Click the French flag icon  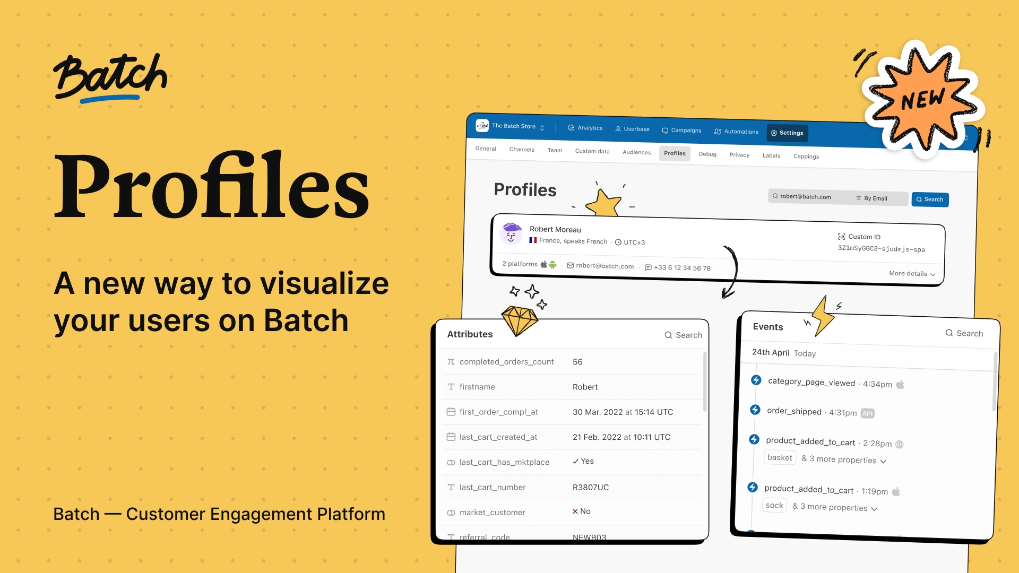coord(533,240)
